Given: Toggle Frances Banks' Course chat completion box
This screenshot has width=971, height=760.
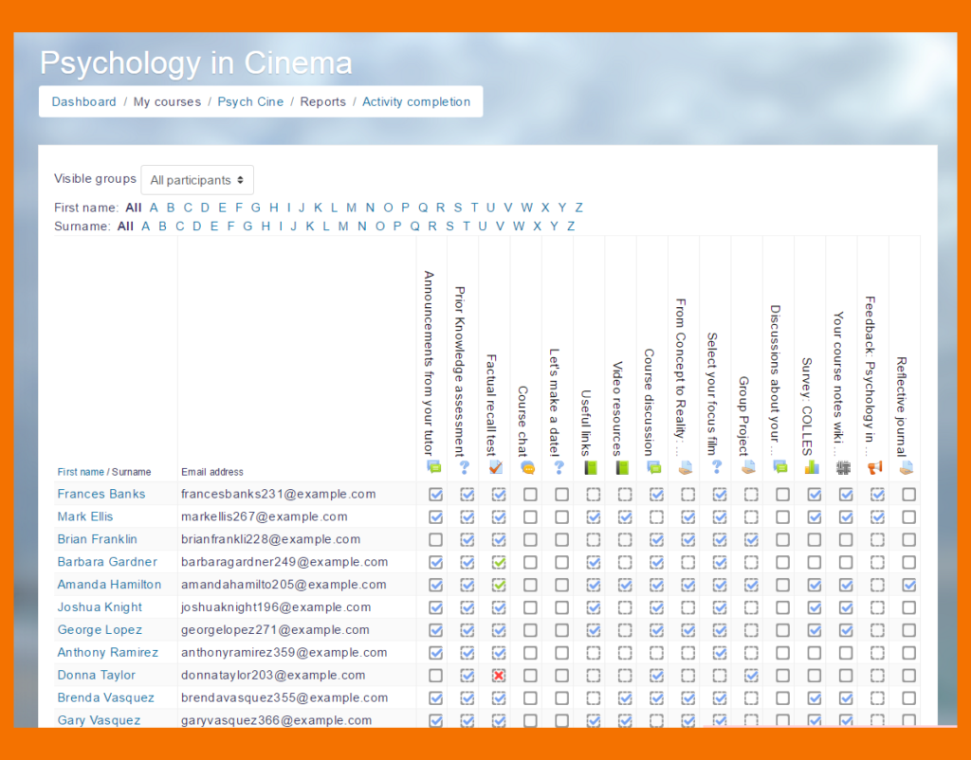Looking at the screenshot, I should pos(530,495).
